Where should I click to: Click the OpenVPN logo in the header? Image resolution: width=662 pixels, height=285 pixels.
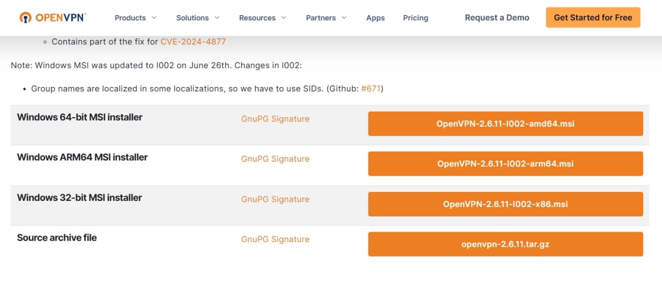coord(52,17)
